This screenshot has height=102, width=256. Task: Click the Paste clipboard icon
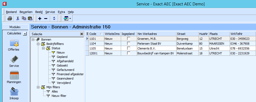tap(30, 19)
